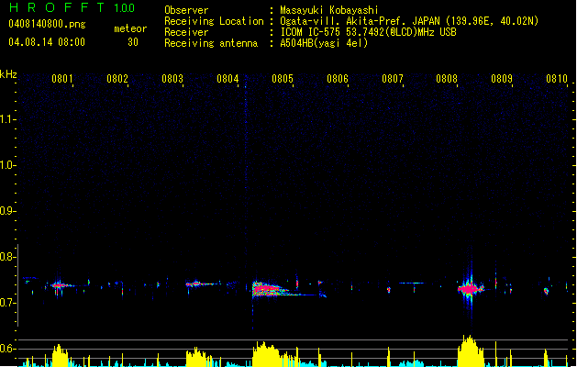Click the 0805 time marker

coord(283,78)
